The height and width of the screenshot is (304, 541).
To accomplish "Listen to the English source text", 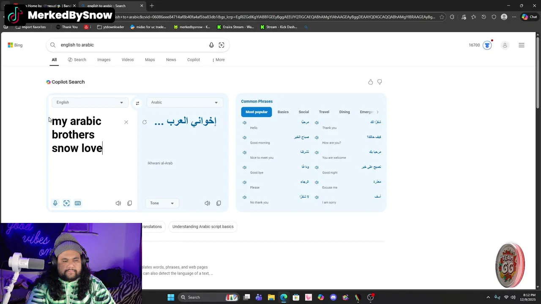I will [118, 203].
